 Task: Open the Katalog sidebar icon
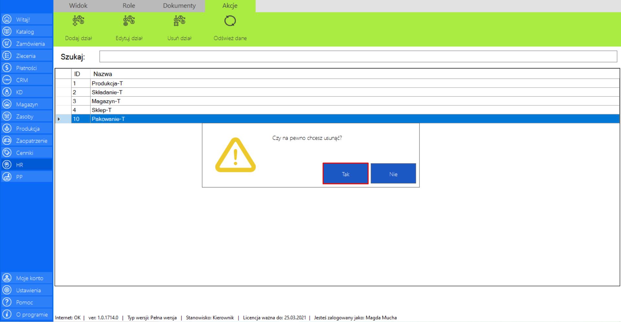pyautogui.click(x=7, y=31)
